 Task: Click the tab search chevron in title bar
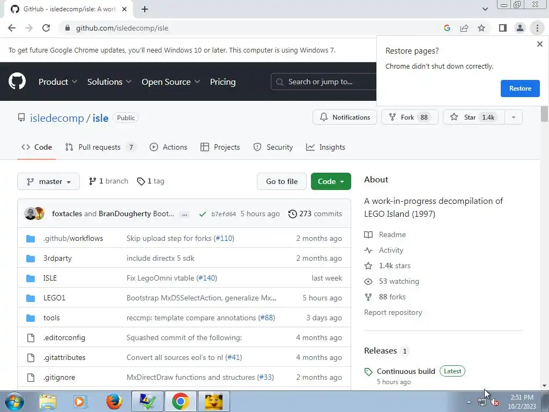click(485, 9)
